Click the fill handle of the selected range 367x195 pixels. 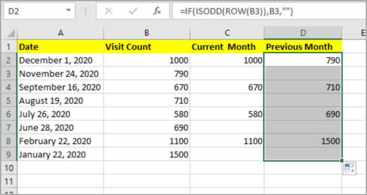tap(341, 160)
